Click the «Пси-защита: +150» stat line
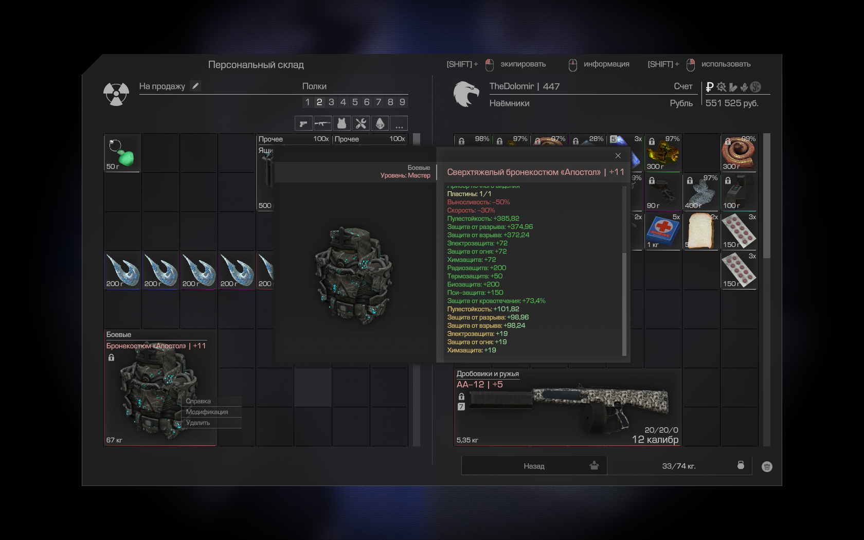This screenshot has height=540, width=864. click(475, 293)
